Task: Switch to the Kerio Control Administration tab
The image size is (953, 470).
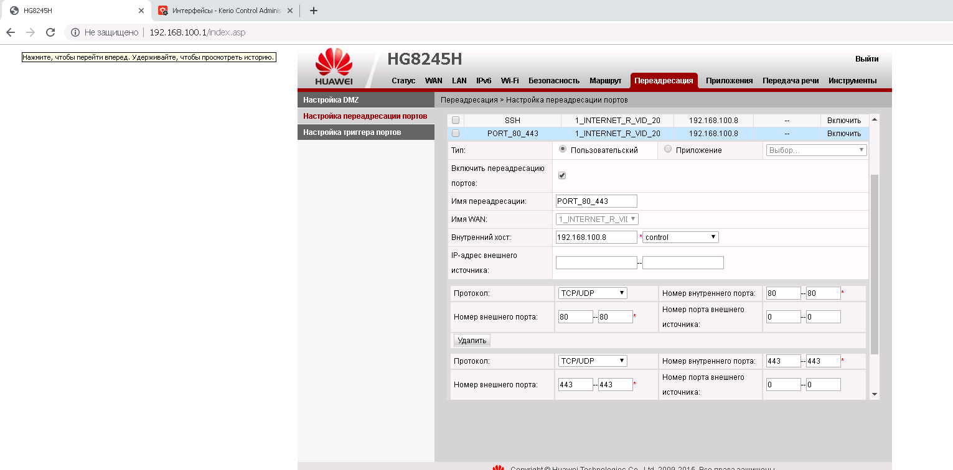Action: [227, 11]
